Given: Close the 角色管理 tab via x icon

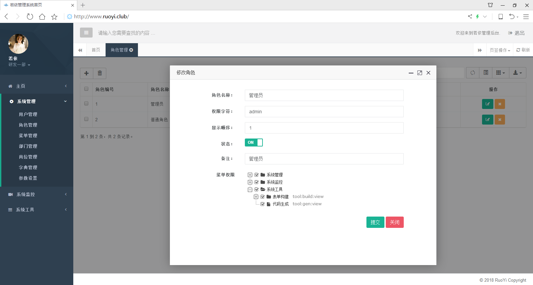Looking at the screenshot, I should click(131, 50).
